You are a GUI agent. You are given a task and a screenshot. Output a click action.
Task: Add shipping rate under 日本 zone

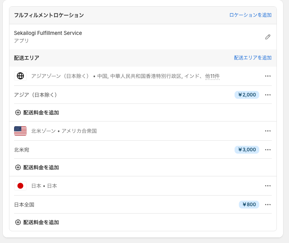click(37, 222)
